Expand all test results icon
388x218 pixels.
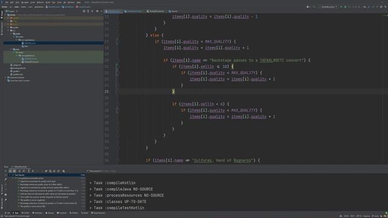[28, 171]
